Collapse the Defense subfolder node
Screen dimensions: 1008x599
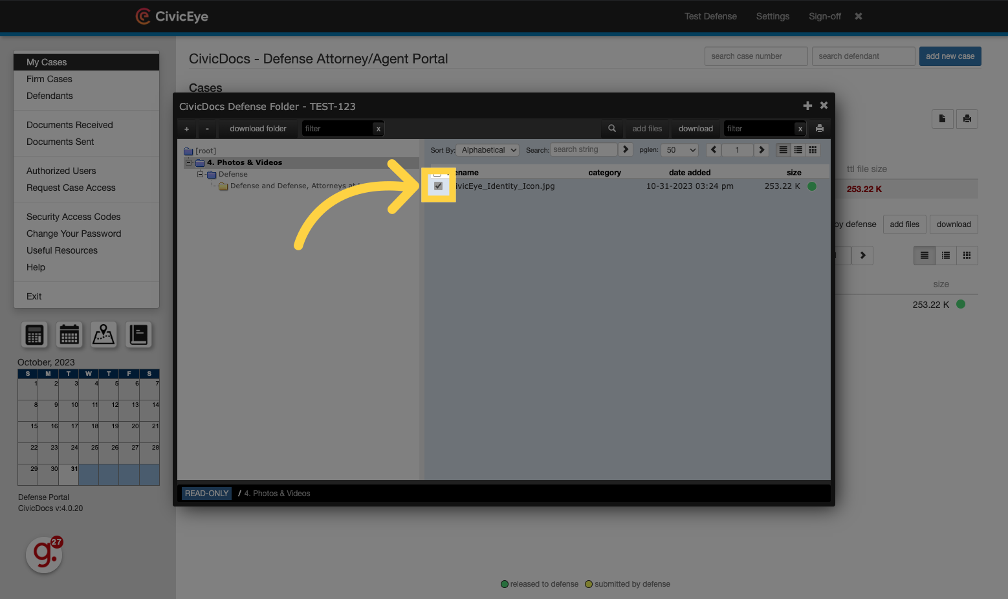(201, 174)
